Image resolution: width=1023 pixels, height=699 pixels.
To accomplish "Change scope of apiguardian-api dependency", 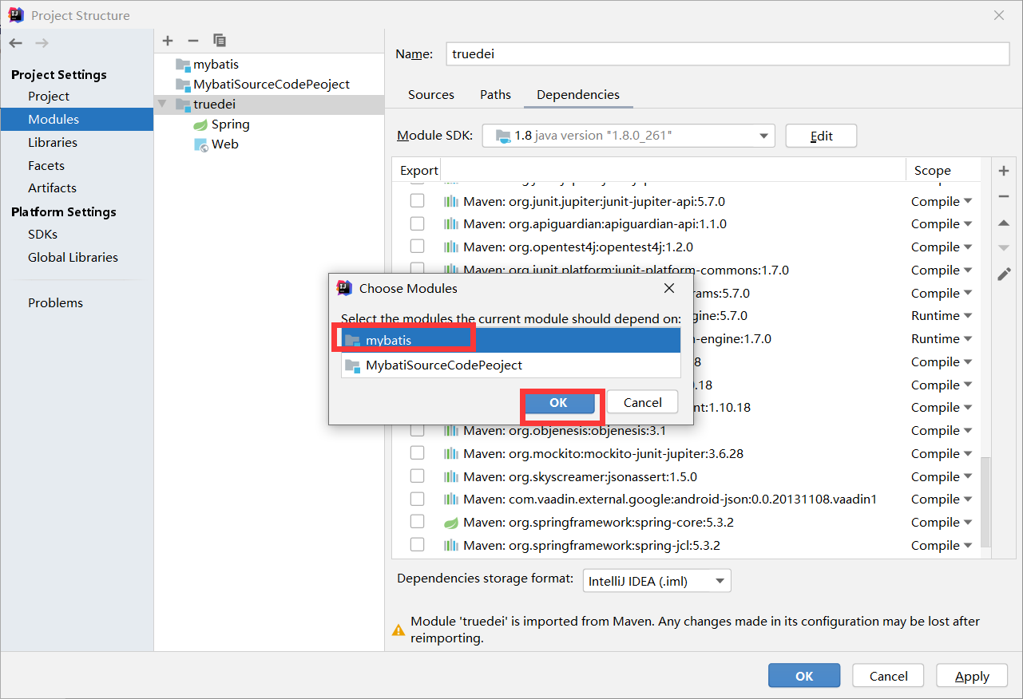I will tap(942, 224).
